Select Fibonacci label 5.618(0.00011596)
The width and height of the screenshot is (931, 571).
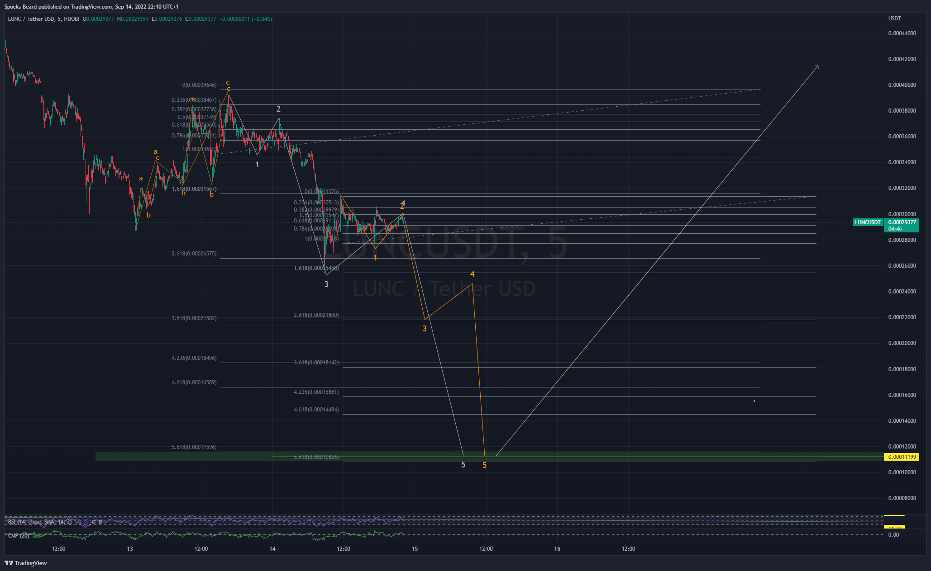point(194,447)
